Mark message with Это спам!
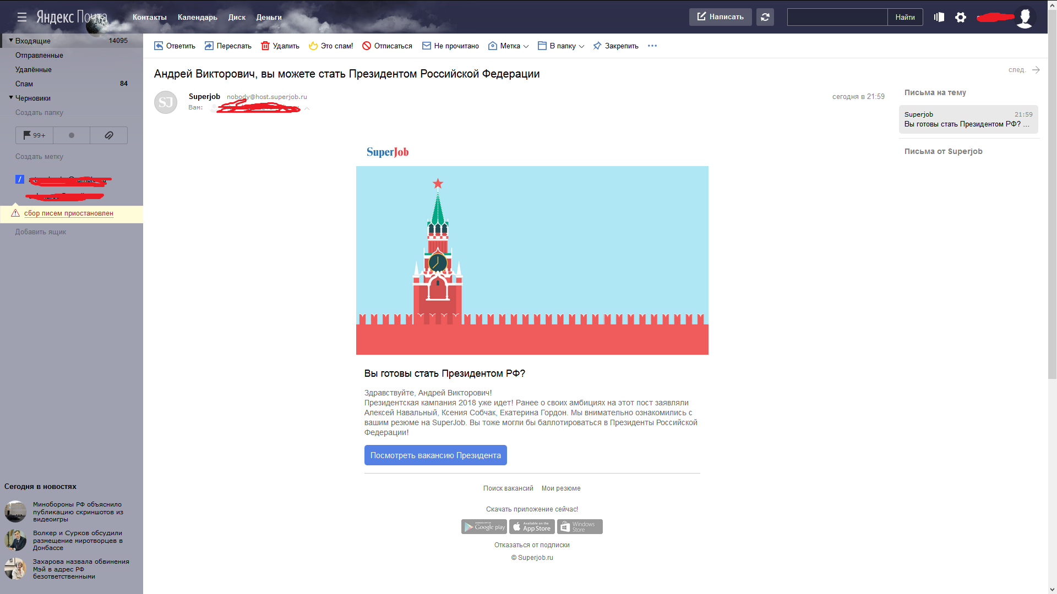The height and width of the screenshot is (594, 1057). tap(331, 46)
